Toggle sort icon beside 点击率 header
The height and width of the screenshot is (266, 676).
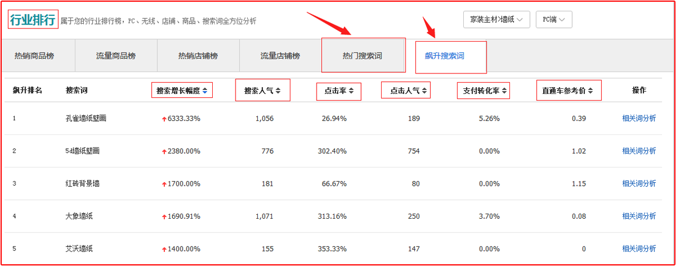pyautogui.click(x=351, y=91)
